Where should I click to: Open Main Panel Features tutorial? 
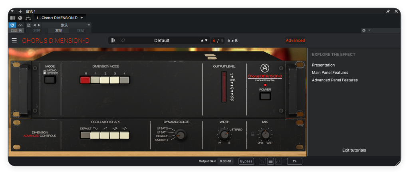[330, 72]
